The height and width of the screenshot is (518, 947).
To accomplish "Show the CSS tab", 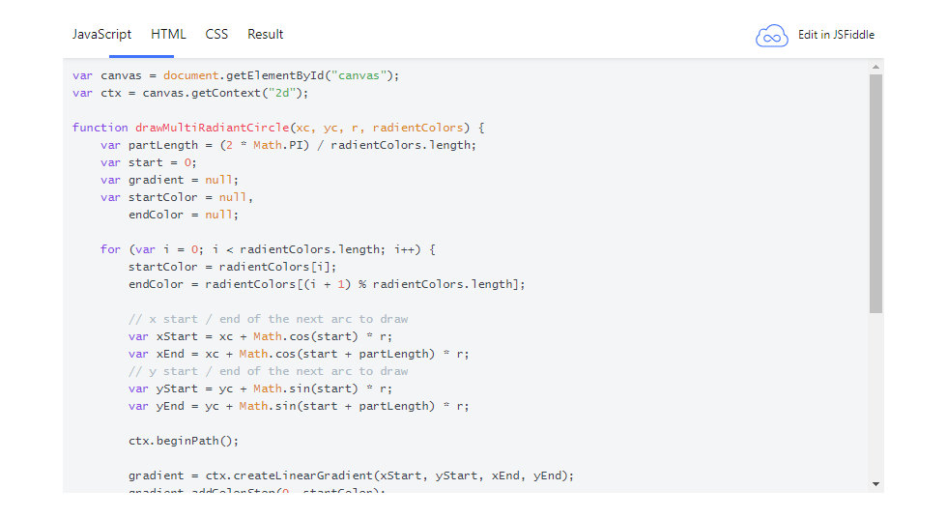I will pos(216,35).
